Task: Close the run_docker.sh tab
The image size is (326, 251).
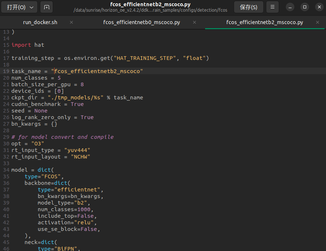Action: [x=71, y=22]
